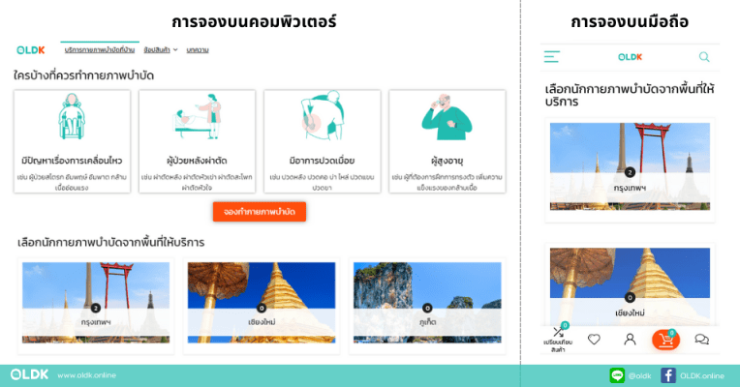The width and height of the screenshot is (740, 387).
Task: Click the mobile search magnifier icon
Action: pos(704,57)
